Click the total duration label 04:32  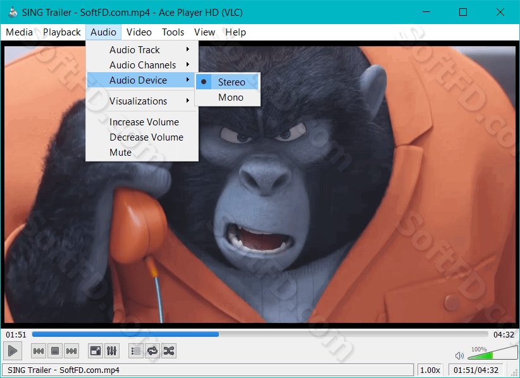pyautogui.click(x=504, y=334)
